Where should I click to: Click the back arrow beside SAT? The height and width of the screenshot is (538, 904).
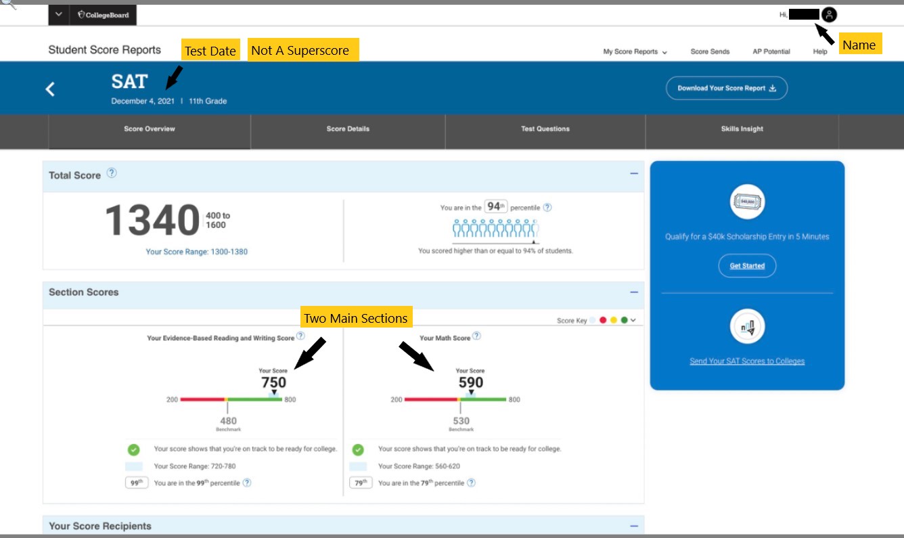click(50, 89)
